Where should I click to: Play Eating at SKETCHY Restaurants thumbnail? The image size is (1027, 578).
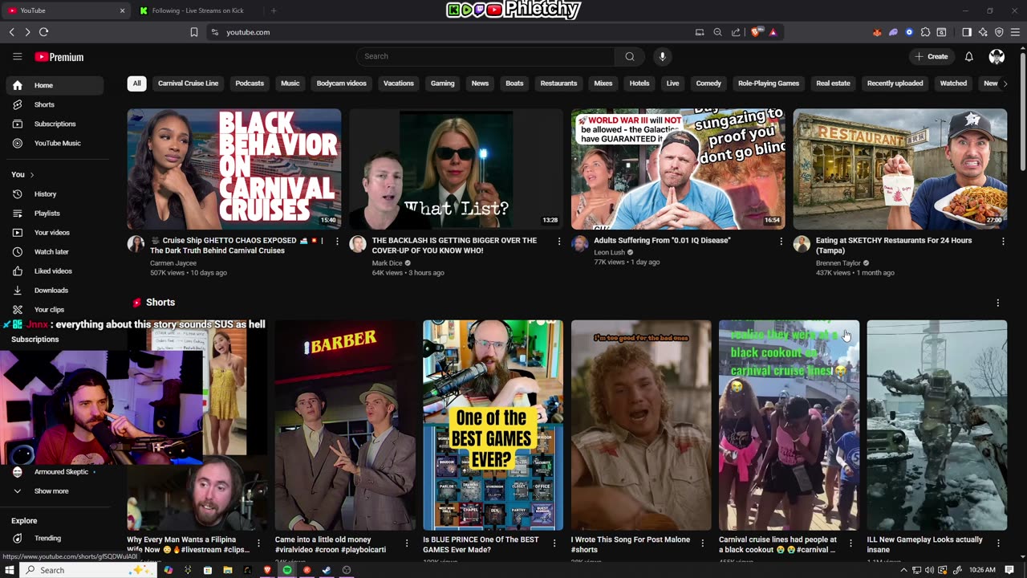[x=899, y=169]
